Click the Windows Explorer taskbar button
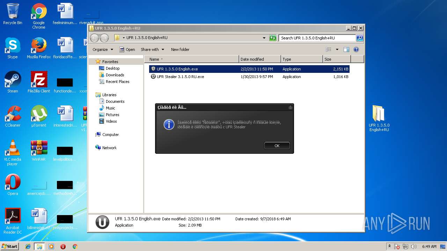This screenshot has width=447, height=251. [x=39, y=246]
